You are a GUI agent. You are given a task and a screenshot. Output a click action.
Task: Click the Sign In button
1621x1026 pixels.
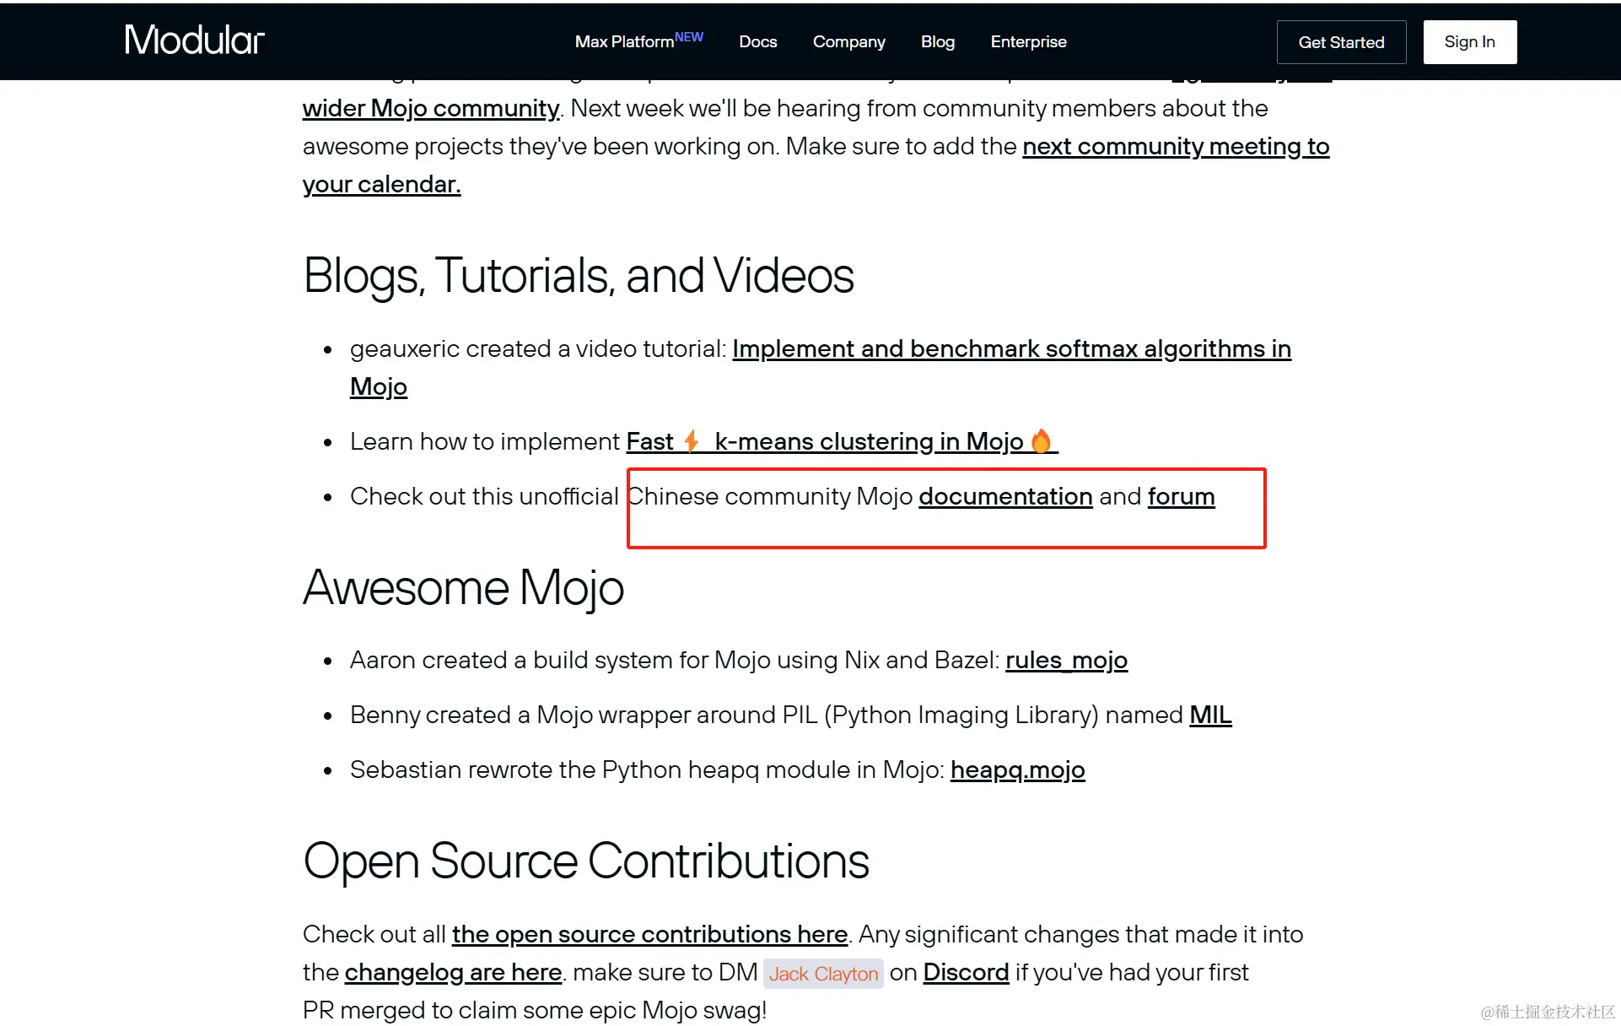pos(1469,41)
